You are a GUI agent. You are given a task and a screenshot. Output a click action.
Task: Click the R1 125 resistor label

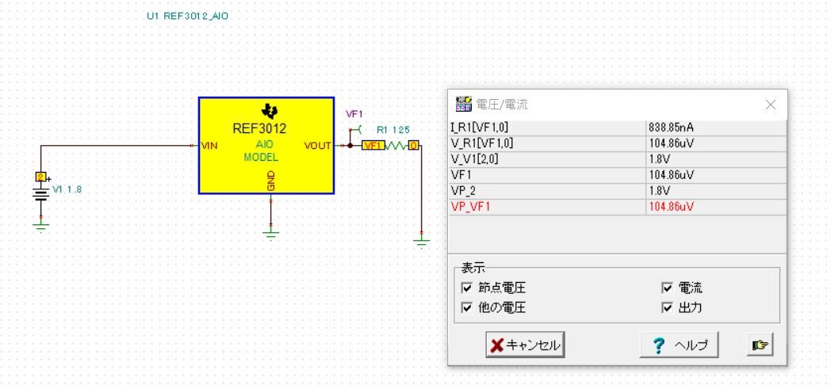click(x=393, y=130)
